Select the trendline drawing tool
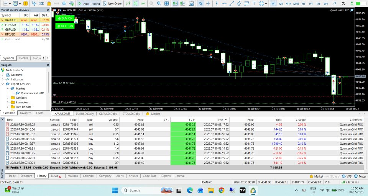The width and height of the screenshot is (368, 196). pyautogui.click(x=232, y=3)
